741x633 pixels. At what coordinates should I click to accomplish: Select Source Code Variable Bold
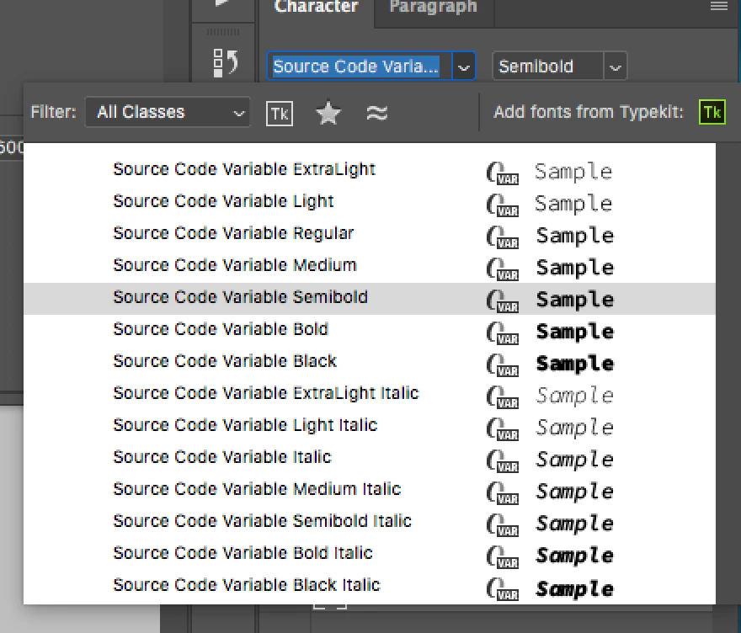370,330
